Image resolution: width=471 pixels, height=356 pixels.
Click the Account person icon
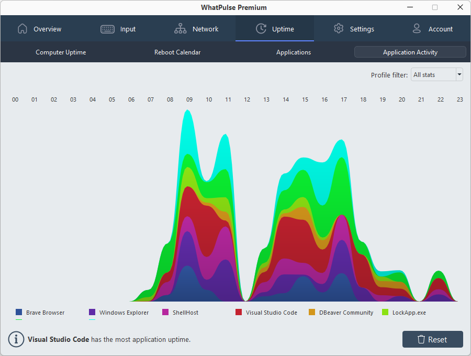point(417,29)
